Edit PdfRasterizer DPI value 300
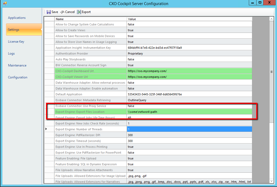Image resolution: width=277 pixels, height=187 pixels. (x=189, y=135)
